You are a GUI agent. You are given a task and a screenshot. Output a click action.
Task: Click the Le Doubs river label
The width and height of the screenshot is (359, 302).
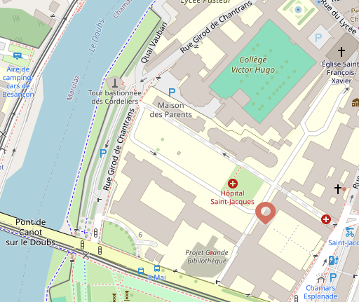(96, 36)
